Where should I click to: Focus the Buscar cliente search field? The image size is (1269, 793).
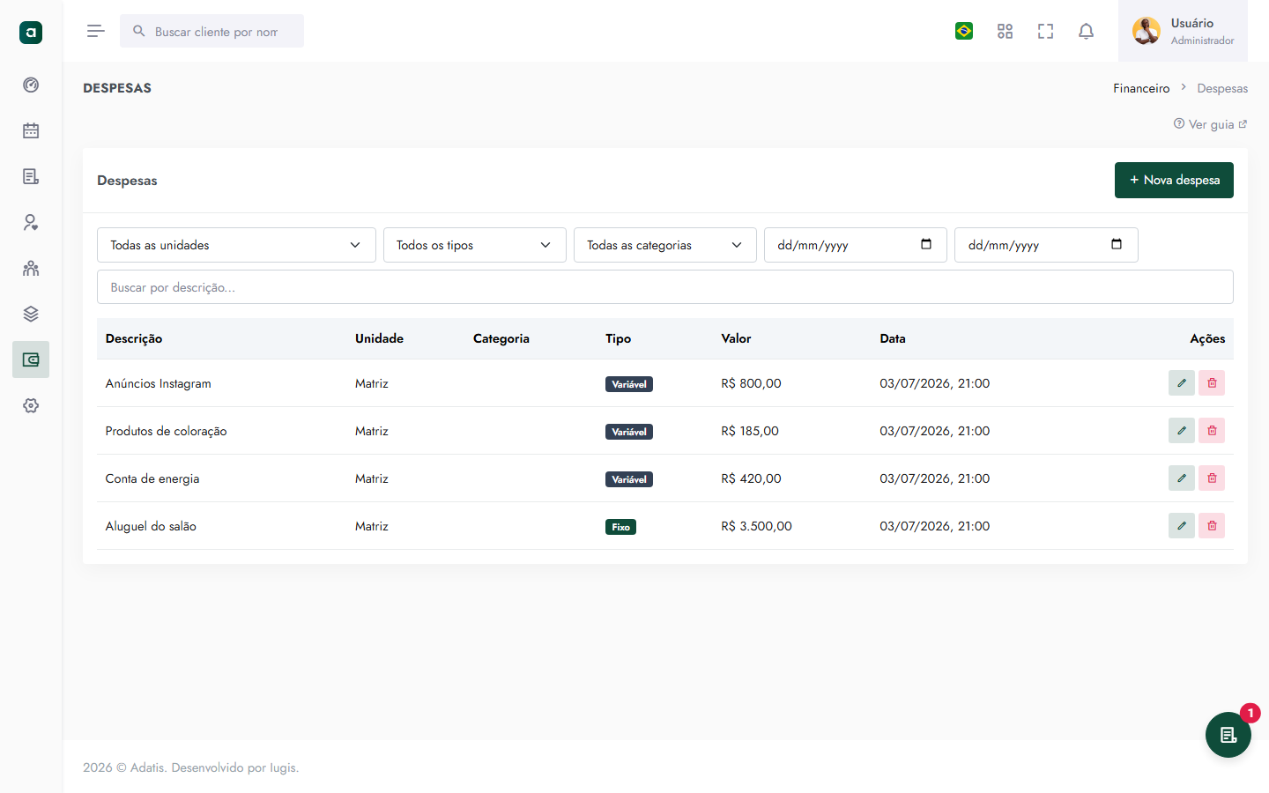pos(211,31)
